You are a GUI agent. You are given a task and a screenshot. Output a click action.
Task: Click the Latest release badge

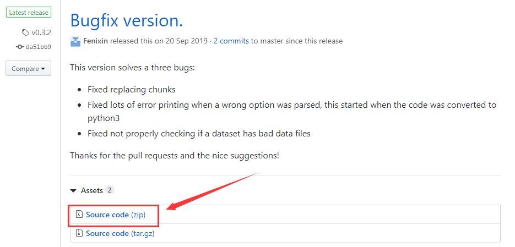pos(29,13)
